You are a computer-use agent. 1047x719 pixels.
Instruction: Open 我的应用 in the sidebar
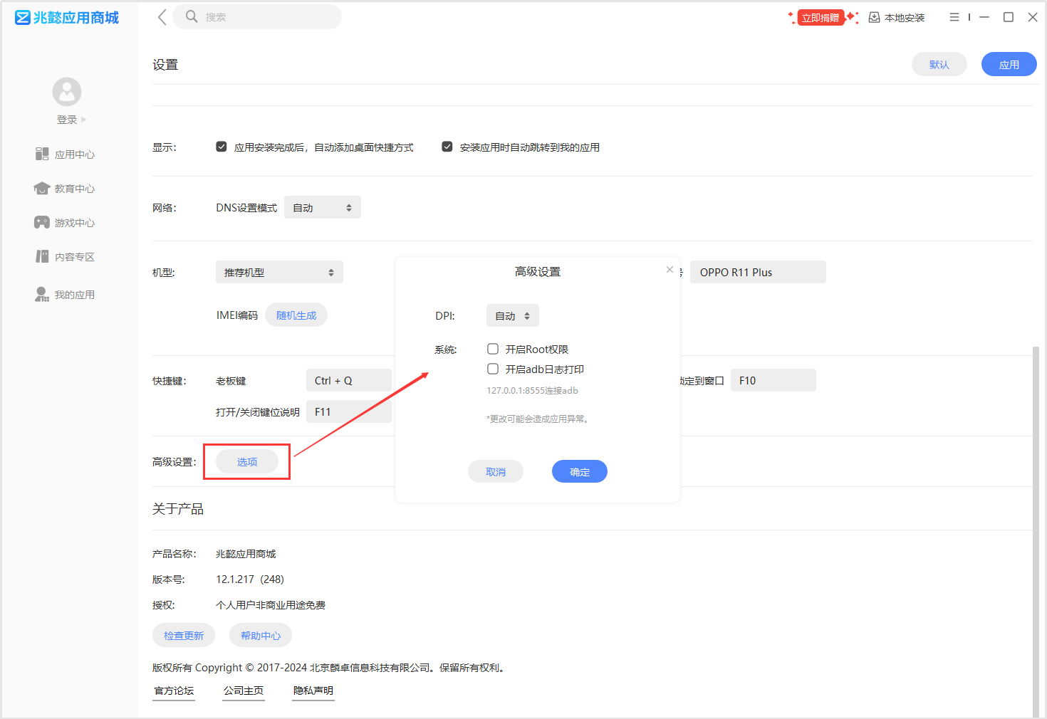pos(66,295)
